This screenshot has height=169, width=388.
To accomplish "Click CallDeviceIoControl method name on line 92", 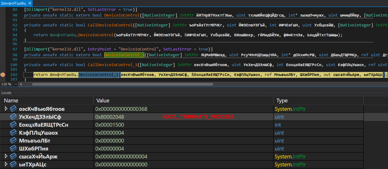I will click(111, 25).
